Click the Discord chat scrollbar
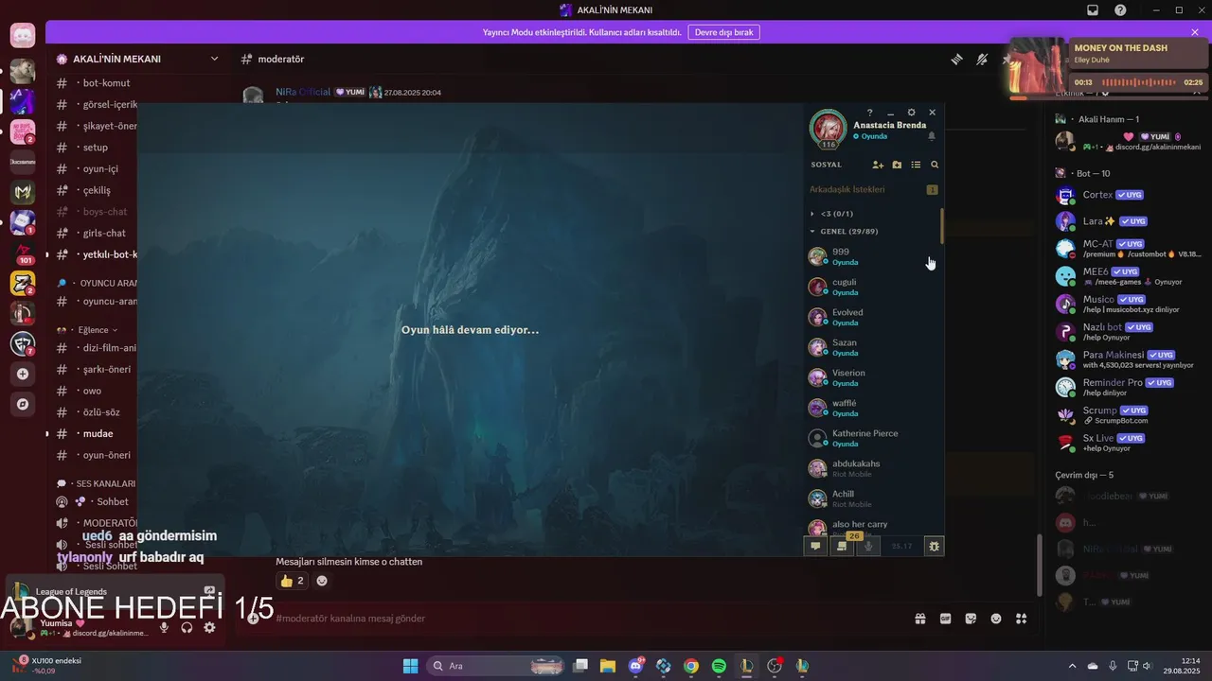Image resolution: width=1212 pixels, height=681 pixels. (x=1039, y=565)
